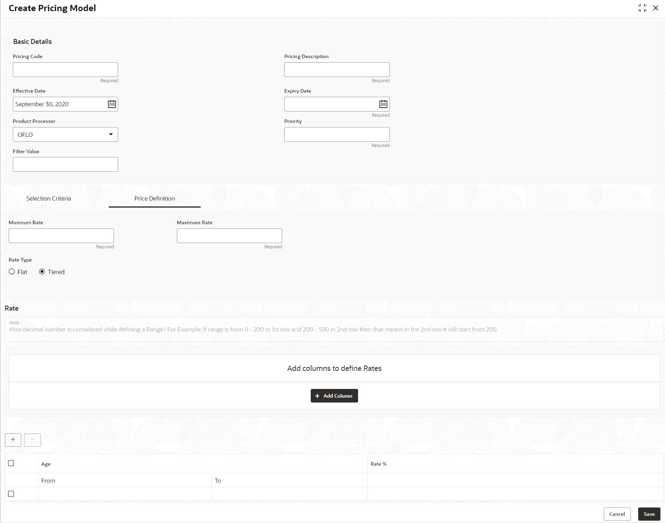Viewport: 665px width, 523px height.
Task: Open the Effective Date calendar picker
Action: pyautogui.click(x=111, y=104)
